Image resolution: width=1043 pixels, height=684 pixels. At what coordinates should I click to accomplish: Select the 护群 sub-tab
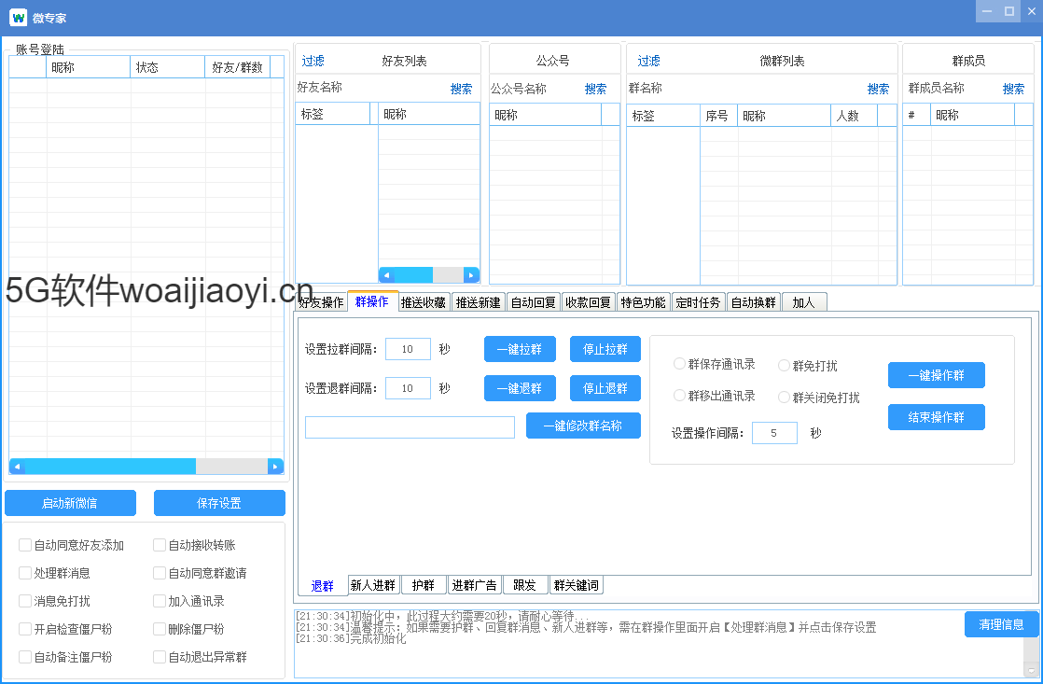(423, 585)
